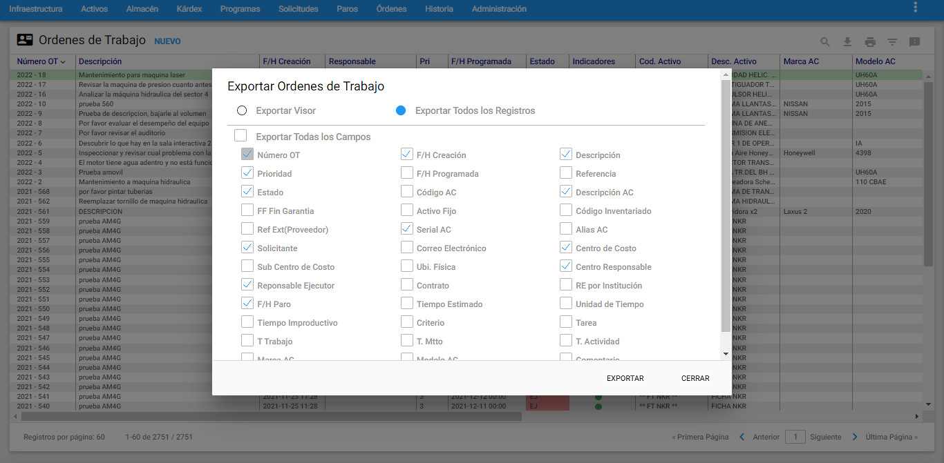Click the search magnifier icon
This screenshot has height=463, width=944.
coord(825,42)
